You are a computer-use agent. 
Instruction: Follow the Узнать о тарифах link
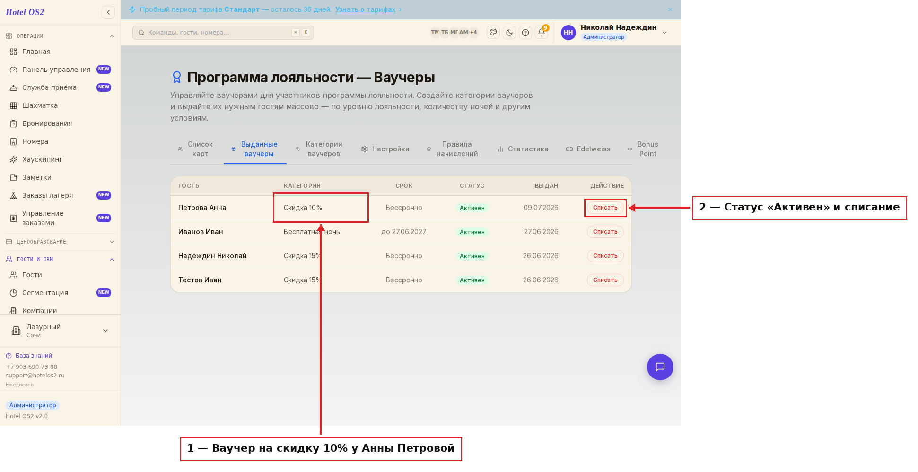(x=366, y=9)
